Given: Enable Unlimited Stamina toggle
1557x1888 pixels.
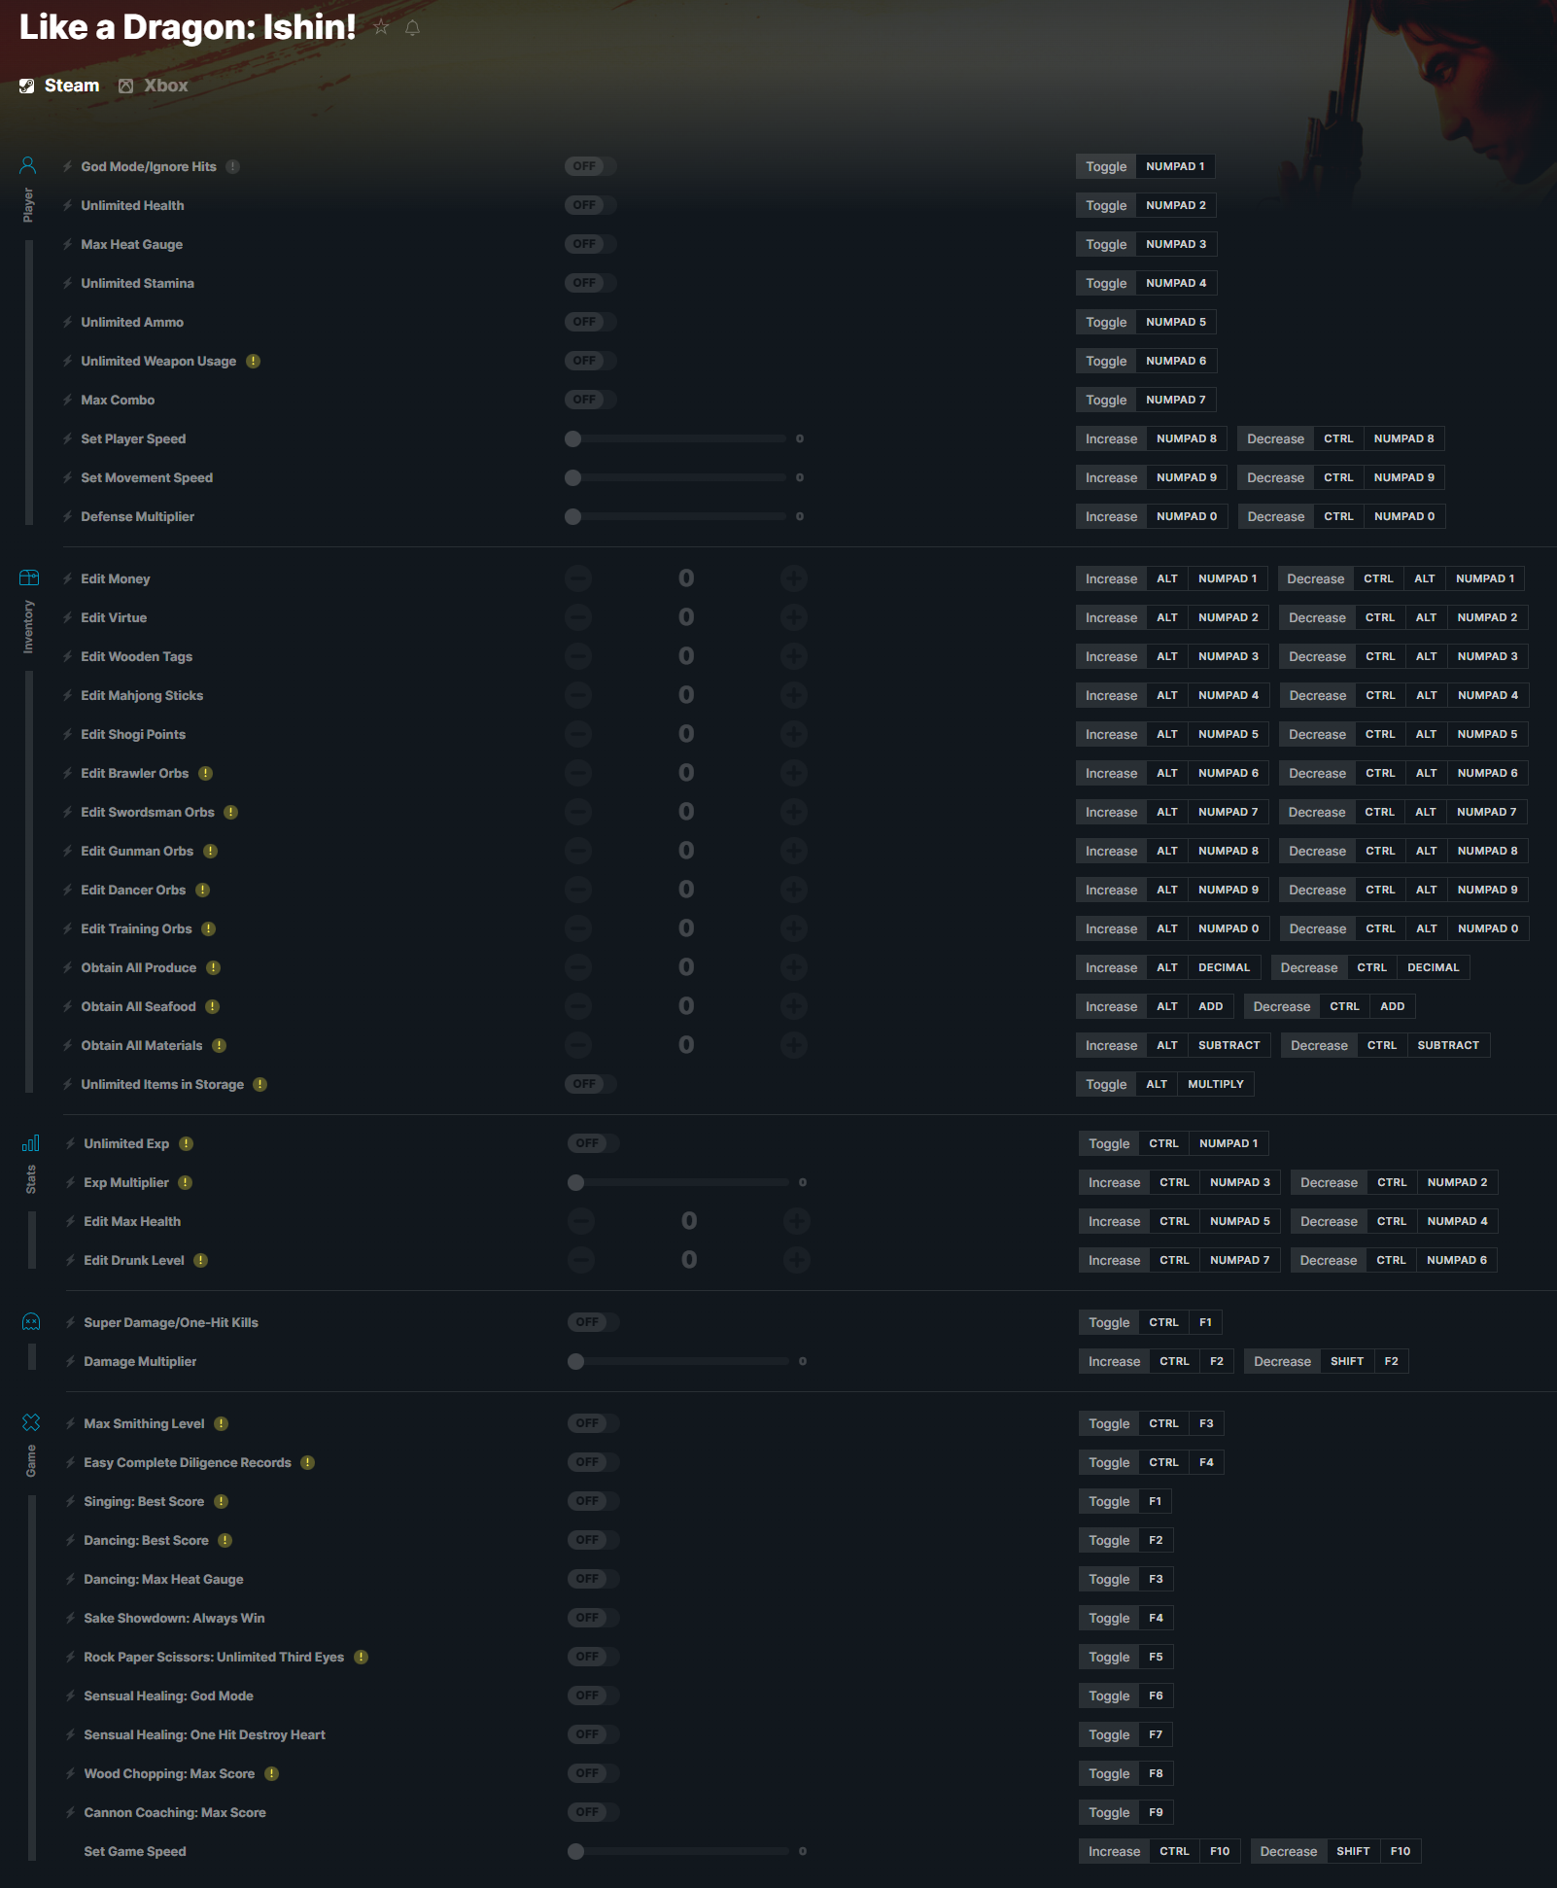Looking at the screenshot, I should coord(591,283).
